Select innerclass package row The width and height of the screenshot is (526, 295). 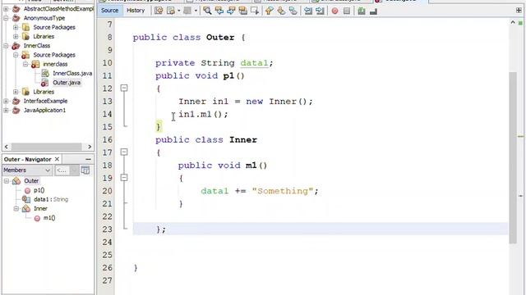pyautogui.click(x=55, y=64)
